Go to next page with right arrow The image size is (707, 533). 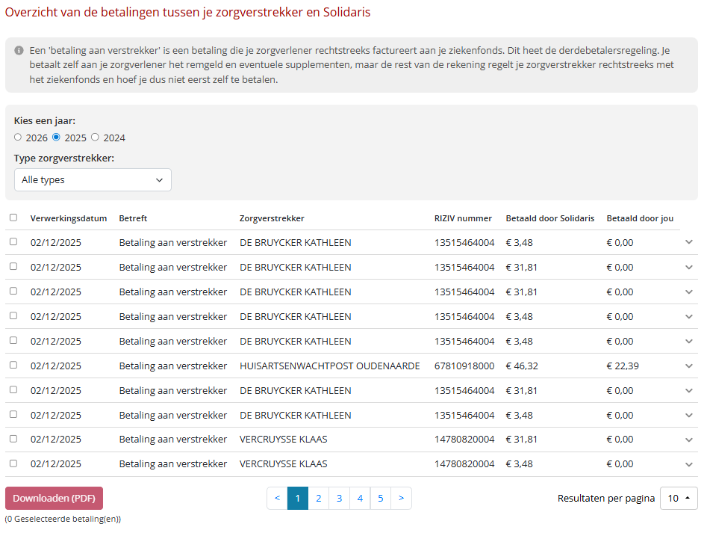coord(401,498)
